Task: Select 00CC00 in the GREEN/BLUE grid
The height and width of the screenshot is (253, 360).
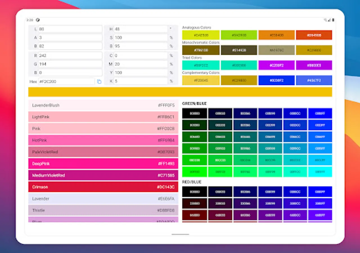Action: tap(195, 160)
